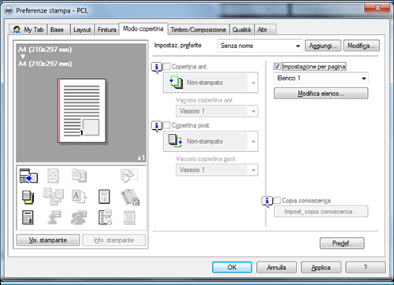Click the Modifica... button
394x285 pixels.
click(x=362, y=46)
